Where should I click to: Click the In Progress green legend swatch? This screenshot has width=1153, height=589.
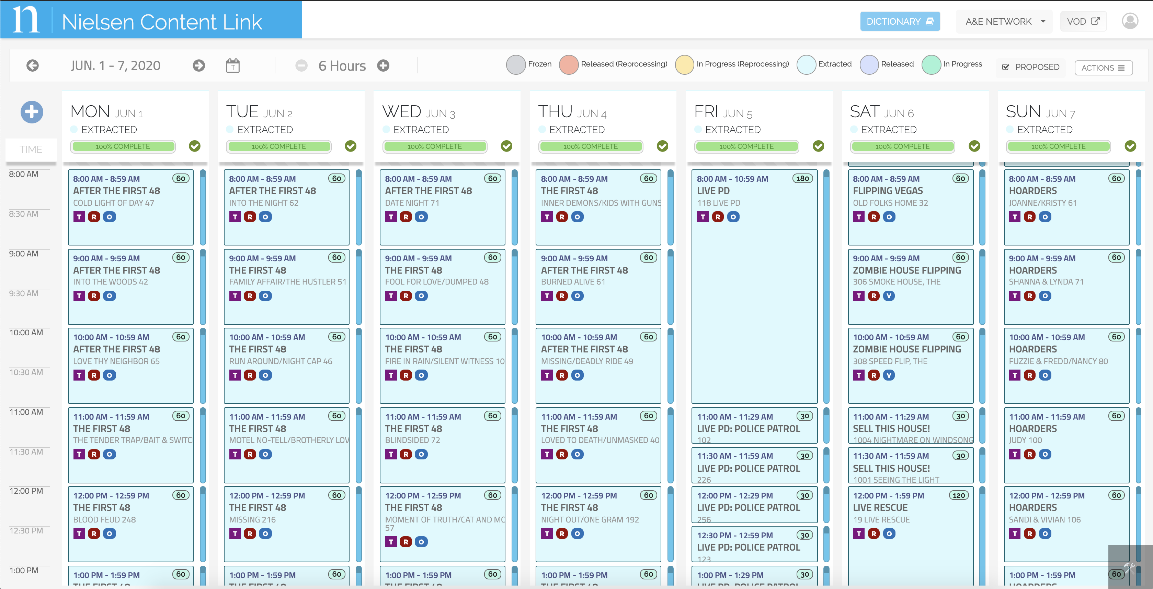932,65
